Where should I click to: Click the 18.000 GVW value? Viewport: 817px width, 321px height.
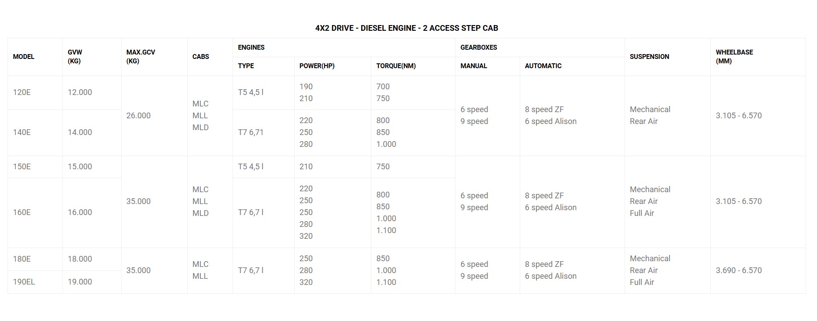click(80, 259)
